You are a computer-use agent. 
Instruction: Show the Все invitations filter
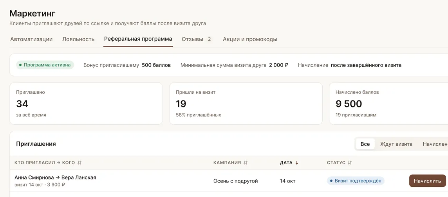pos(365,144)
